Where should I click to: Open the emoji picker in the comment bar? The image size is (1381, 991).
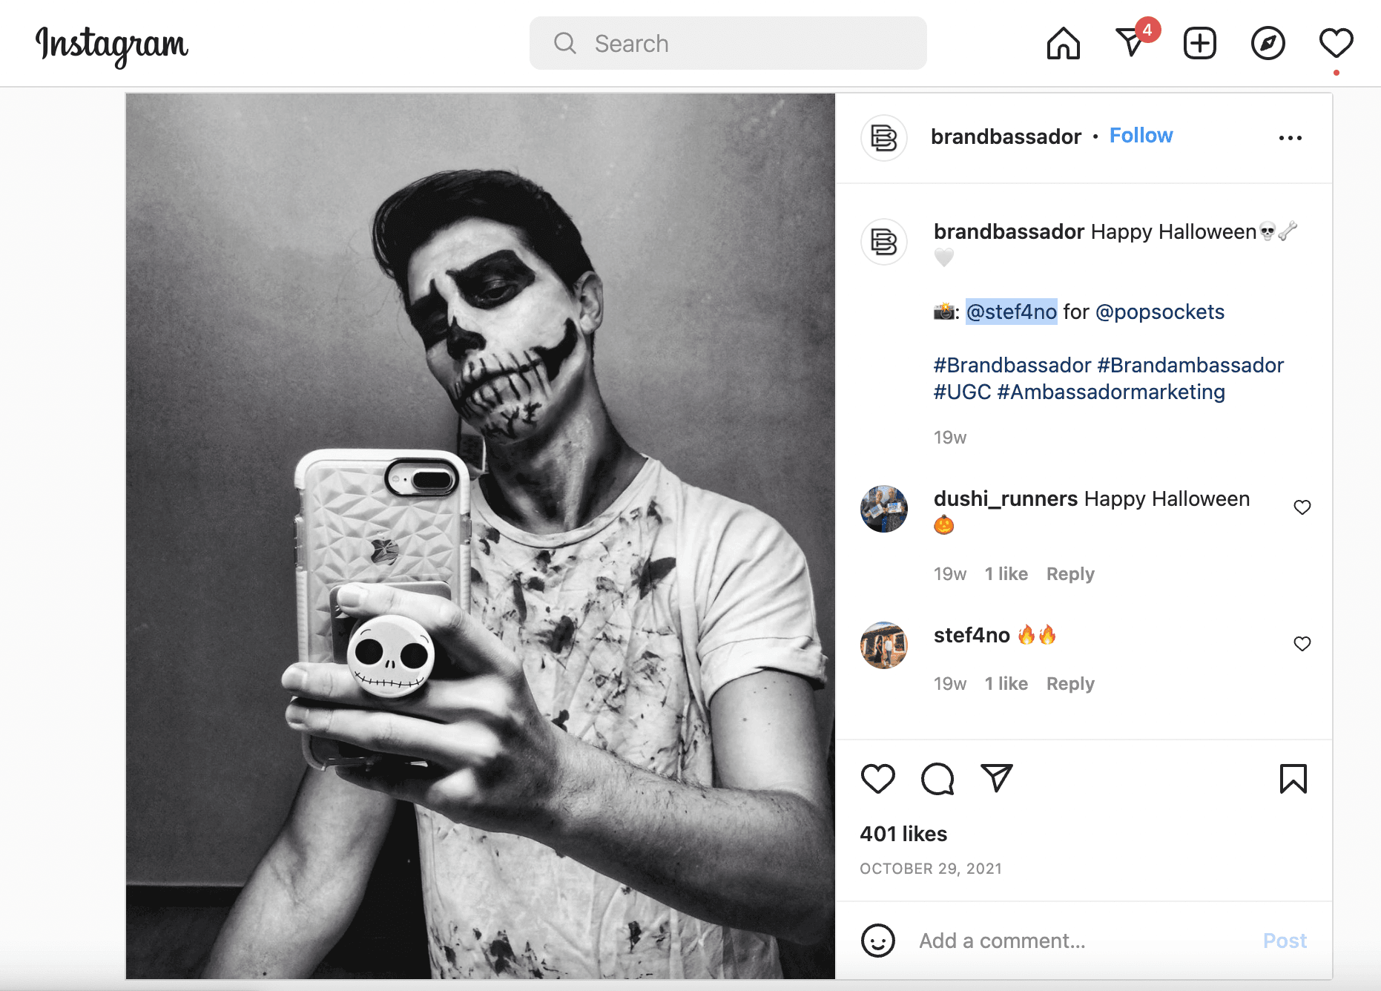click(x=878, y=940)
